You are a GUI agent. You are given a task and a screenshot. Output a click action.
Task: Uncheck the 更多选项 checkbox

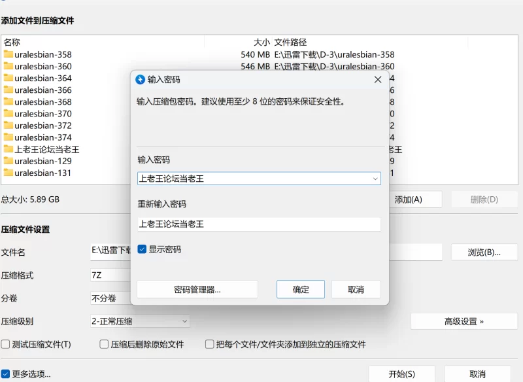(6, 374)
